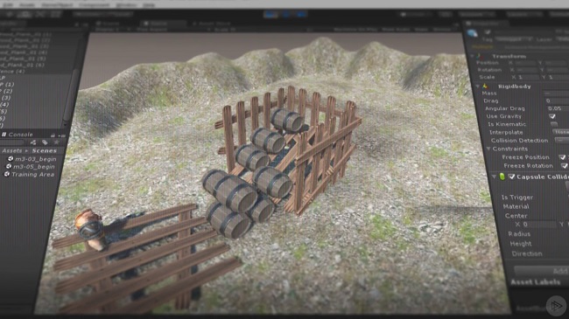Collapse the Constraints section
The height and width of the screenshot is (319, 569).
pyautogui.click(x=488, y=149)
